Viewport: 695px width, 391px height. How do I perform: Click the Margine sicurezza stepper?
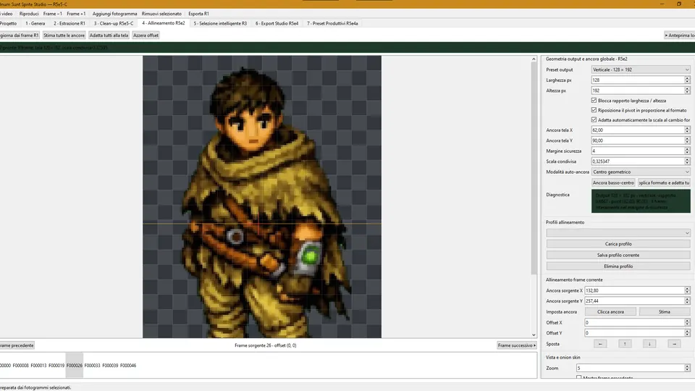point(687,151)
